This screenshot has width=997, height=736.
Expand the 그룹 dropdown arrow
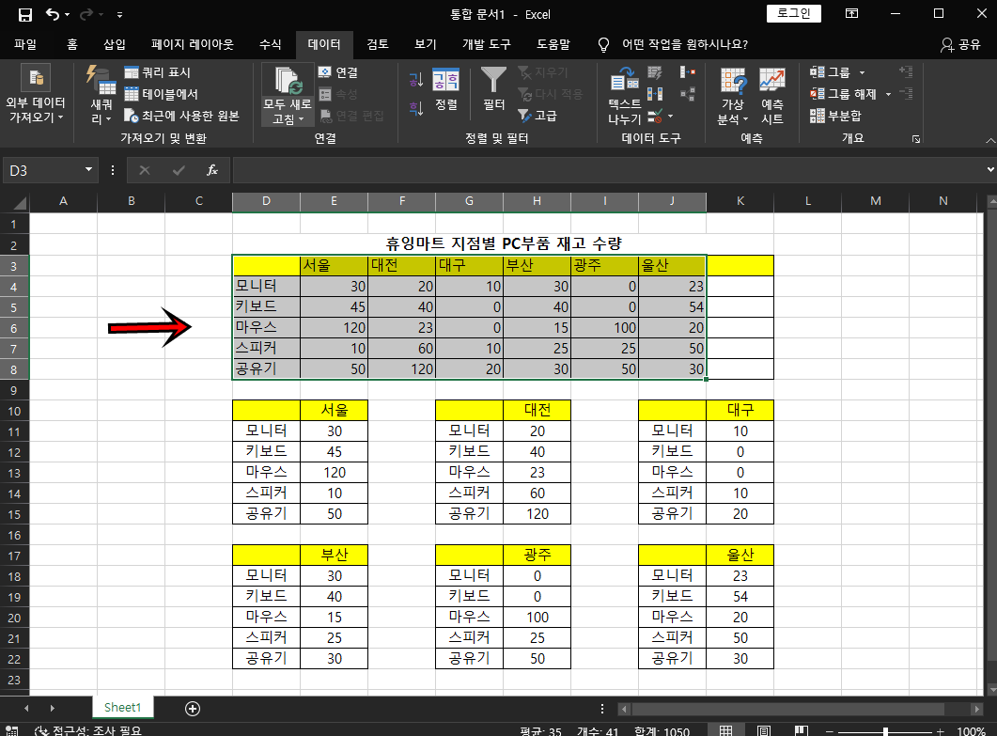click(x=863, y=72)
